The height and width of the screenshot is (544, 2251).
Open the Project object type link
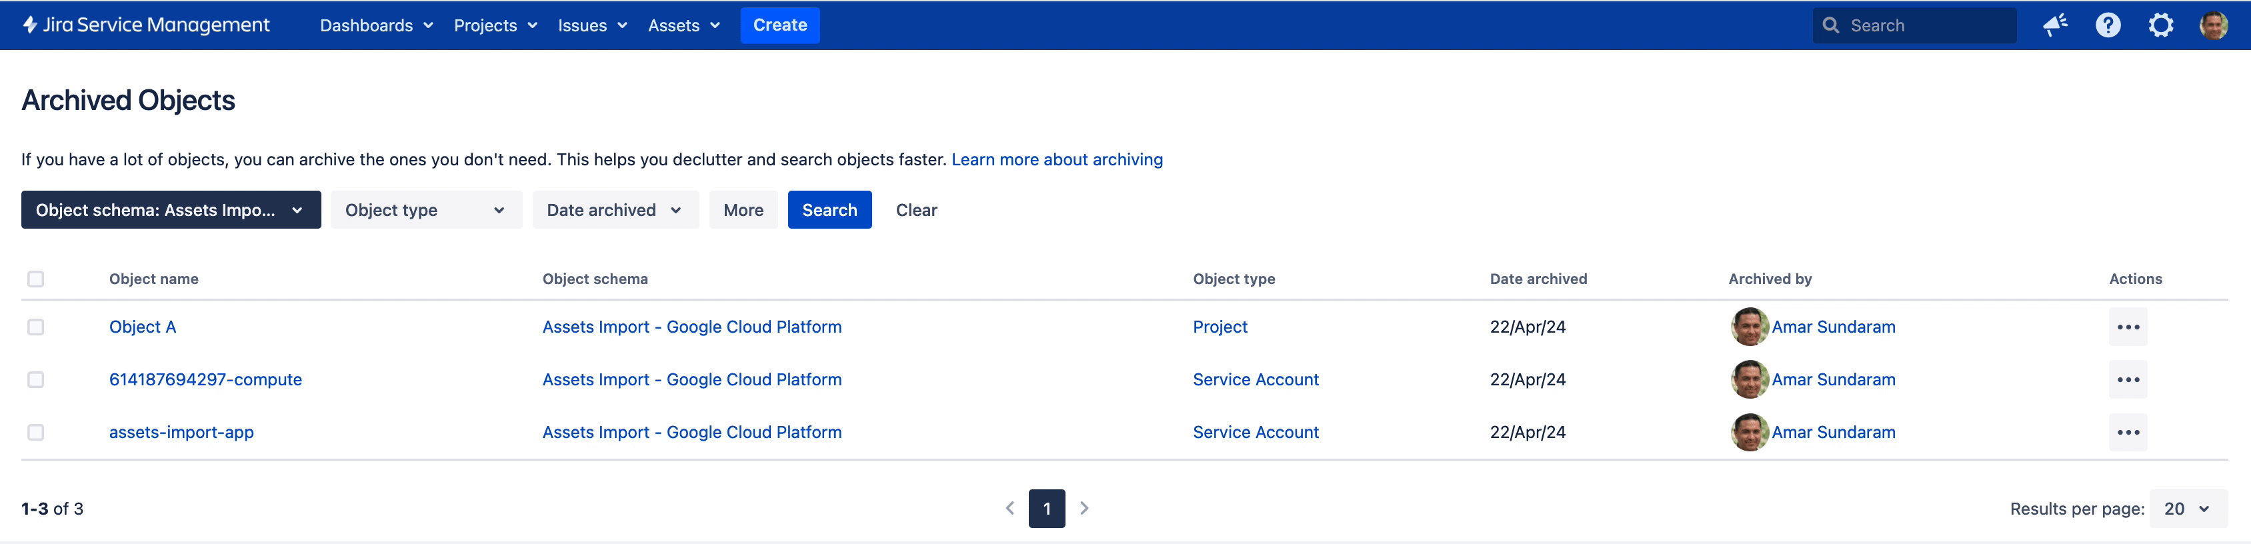[x=1220, y=327]
